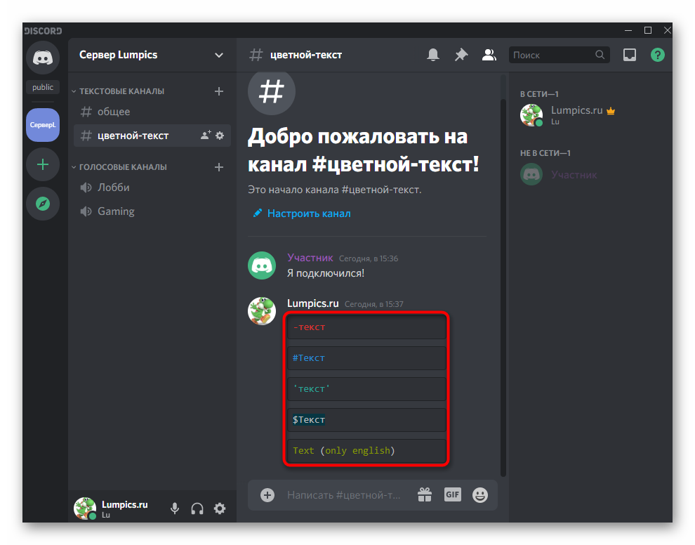
Task: Open the GIF picker
Action: pyautogui.click(x=452, y=494)
